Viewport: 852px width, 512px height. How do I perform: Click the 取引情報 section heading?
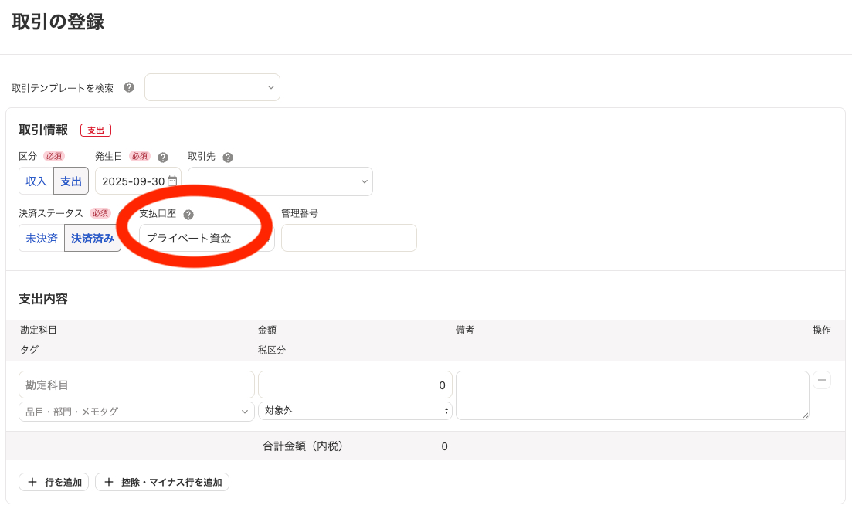tap(43, 130)
